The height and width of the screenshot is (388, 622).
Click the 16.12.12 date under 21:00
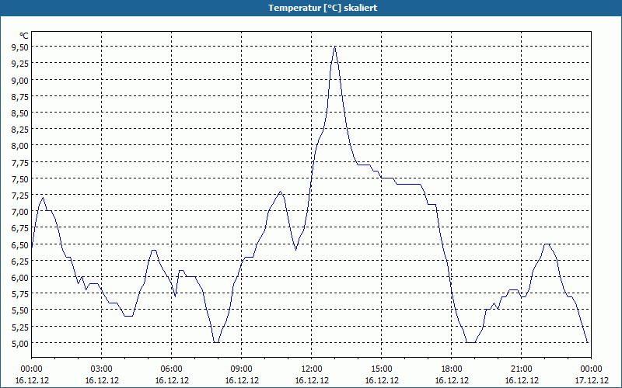(522, 380)
